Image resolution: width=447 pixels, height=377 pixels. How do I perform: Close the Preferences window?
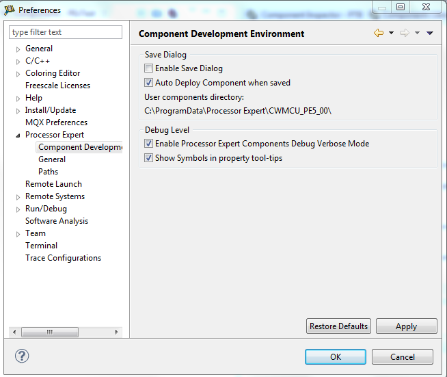pos(426,7)
